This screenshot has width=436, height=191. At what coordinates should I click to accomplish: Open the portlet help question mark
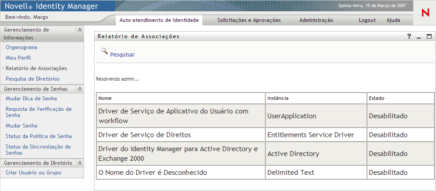[x=409, y=37]
